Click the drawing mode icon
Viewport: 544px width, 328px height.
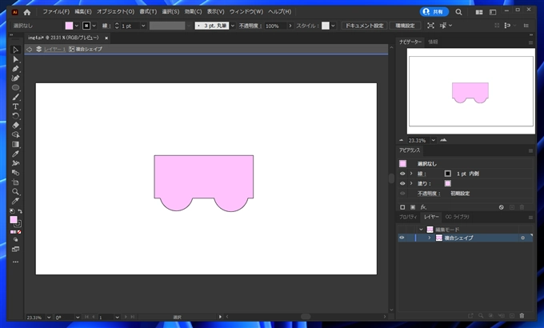pyautogui.click(x=15, y=239)
